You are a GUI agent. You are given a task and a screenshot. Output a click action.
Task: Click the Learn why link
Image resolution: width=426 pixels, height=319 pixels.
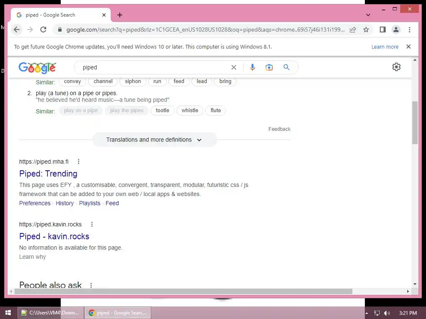32,257
